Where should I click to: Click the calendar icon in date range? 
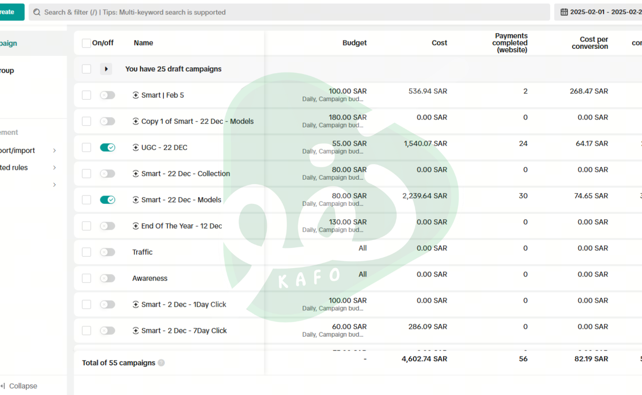click(564, 12)
